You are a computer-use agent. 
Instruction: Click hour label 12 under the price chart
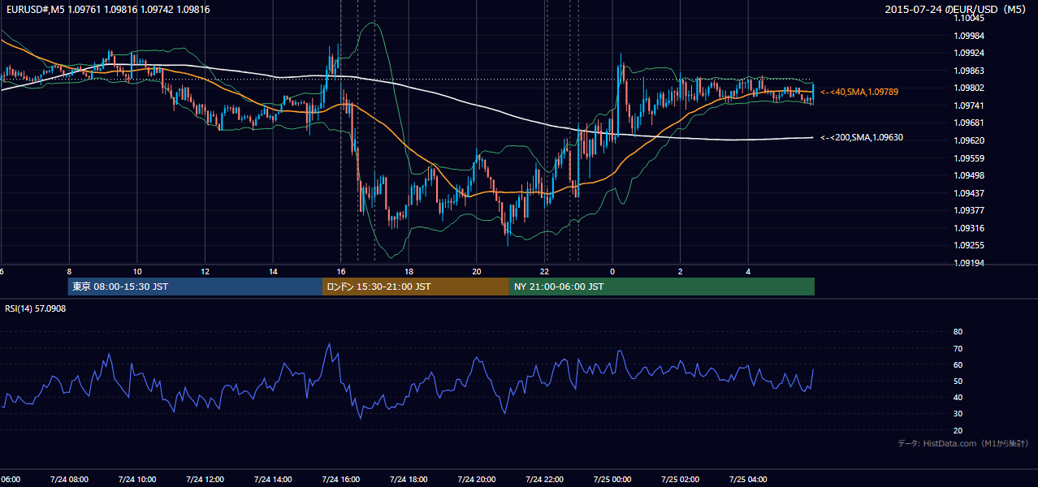coord(205,271)
